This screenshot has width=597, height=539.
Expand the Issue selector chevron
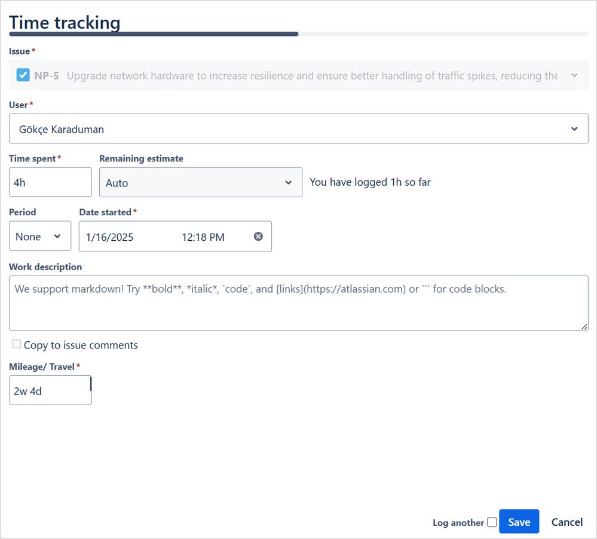click(x=574, y=75)
